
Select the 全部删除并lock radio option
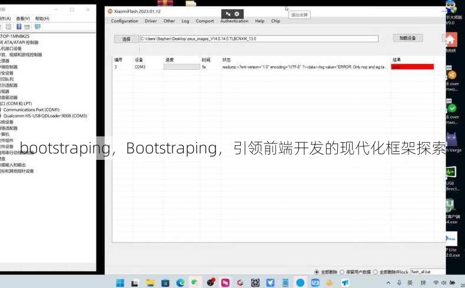point(376,272)
